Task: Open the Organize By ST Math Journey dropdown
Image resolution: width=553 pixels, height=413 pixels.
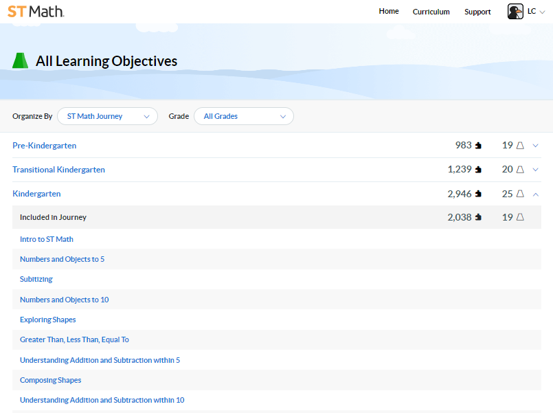Action: pyautogui.click(x=107, y=116)
